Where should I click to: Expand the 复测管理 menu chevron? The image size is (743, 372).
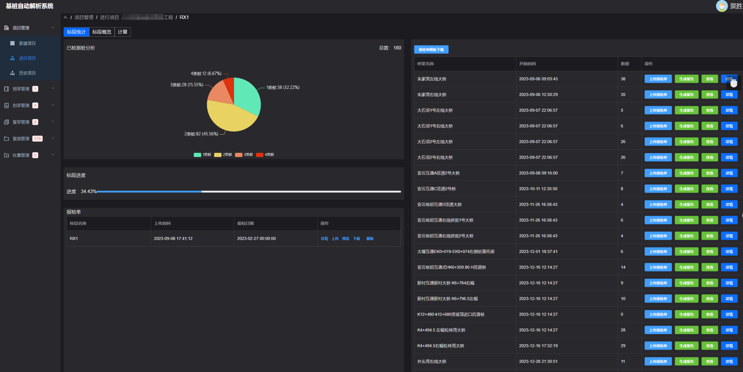click(53, 138)
